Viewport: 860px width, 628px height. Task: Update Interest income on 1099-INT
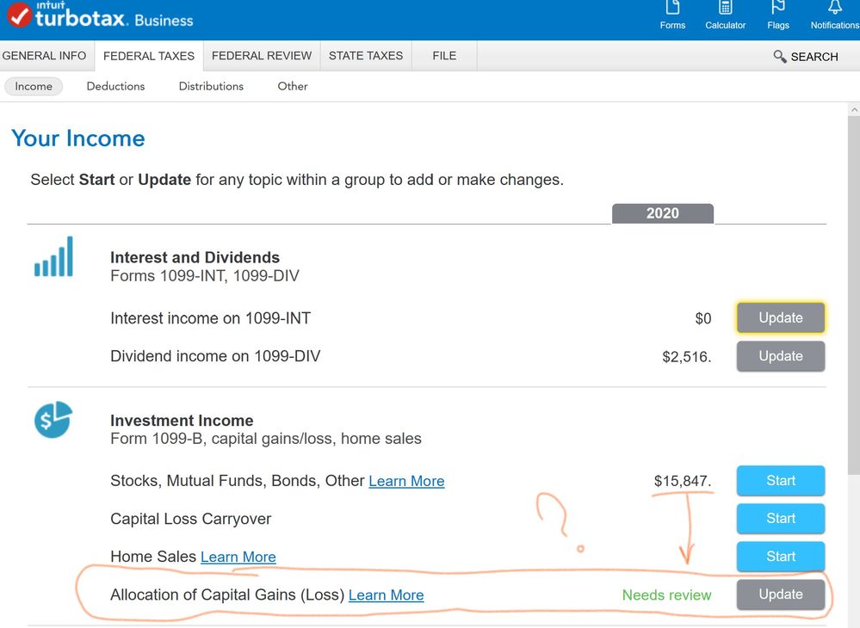[780, 317]
